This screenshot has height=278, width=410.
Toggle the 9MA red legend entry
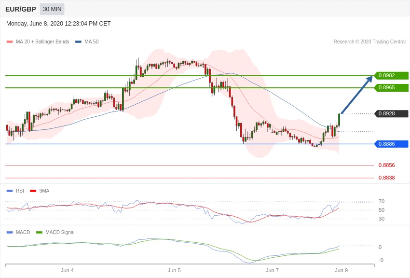coord(40,191)
